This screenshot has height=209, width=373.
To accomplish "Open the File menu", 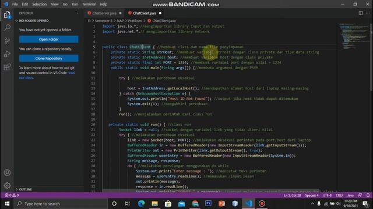I will click(15, 4).
